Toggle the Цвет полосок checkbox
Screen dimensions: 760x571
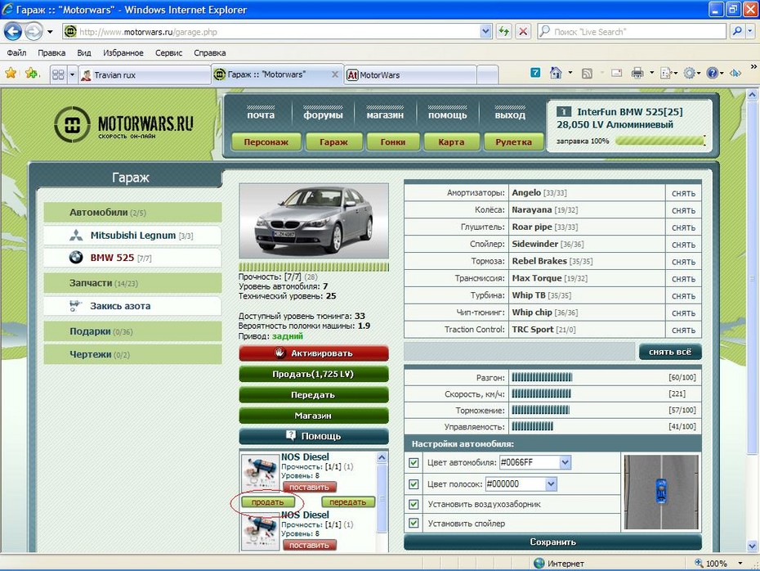click(414, 484)
